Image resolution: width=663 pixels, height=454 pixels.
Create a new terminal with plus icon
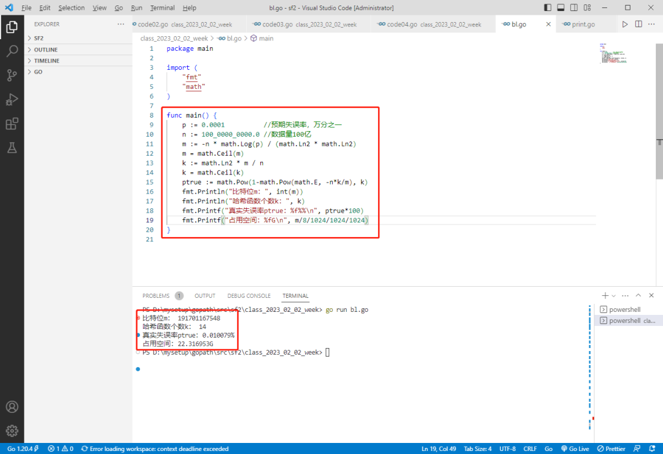click(x=605, y=295)
